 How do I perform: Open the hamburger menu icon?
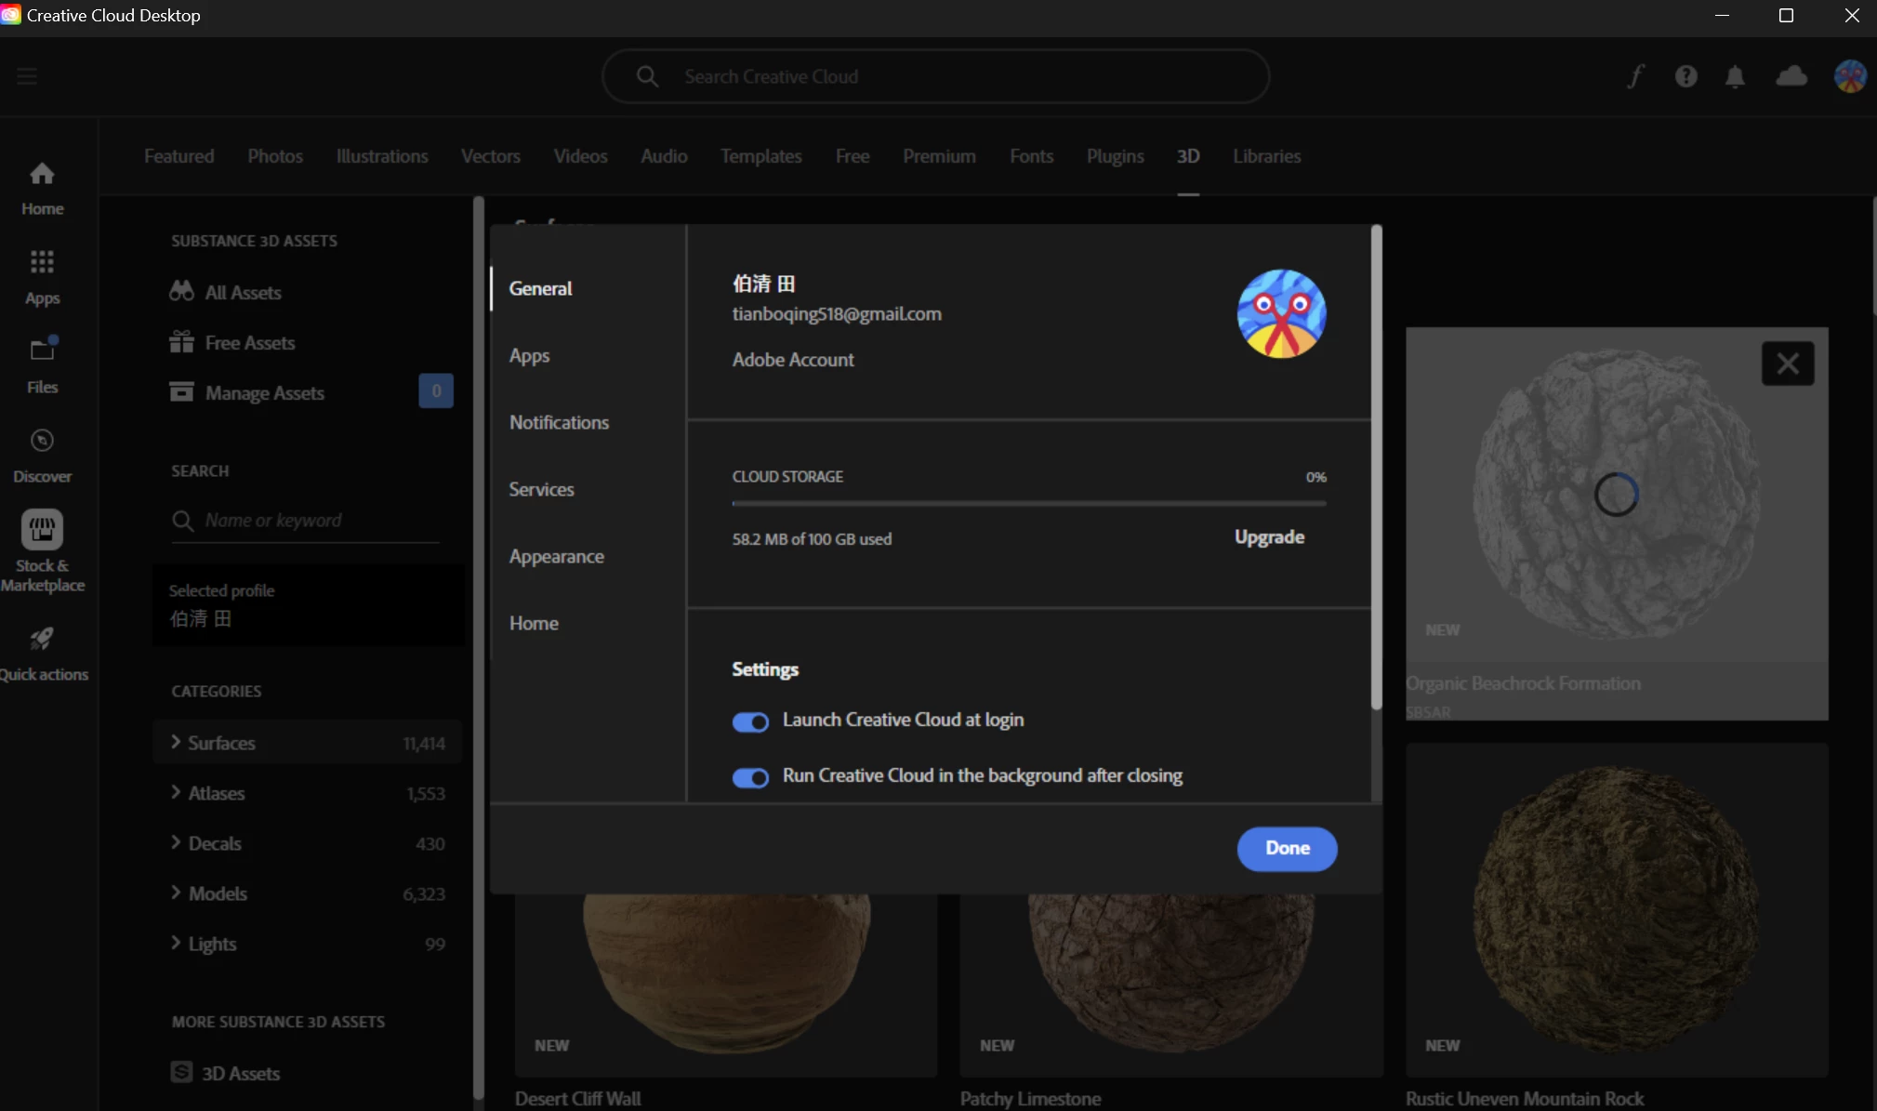(27, 76)
